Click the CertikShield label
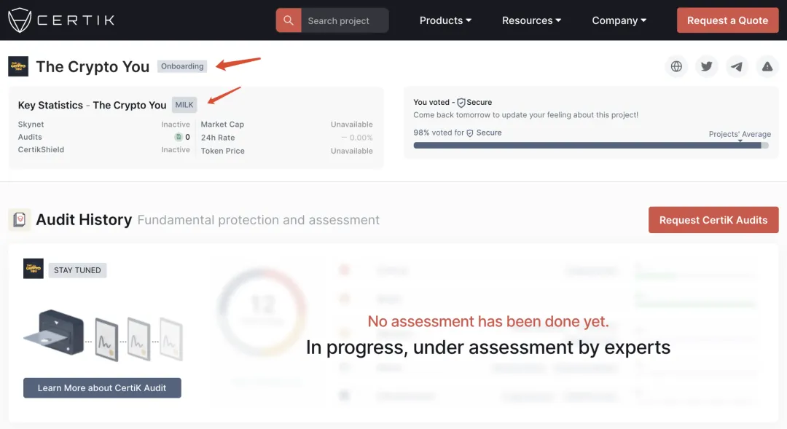Screen dimensions: 787x429 (41, 149)
